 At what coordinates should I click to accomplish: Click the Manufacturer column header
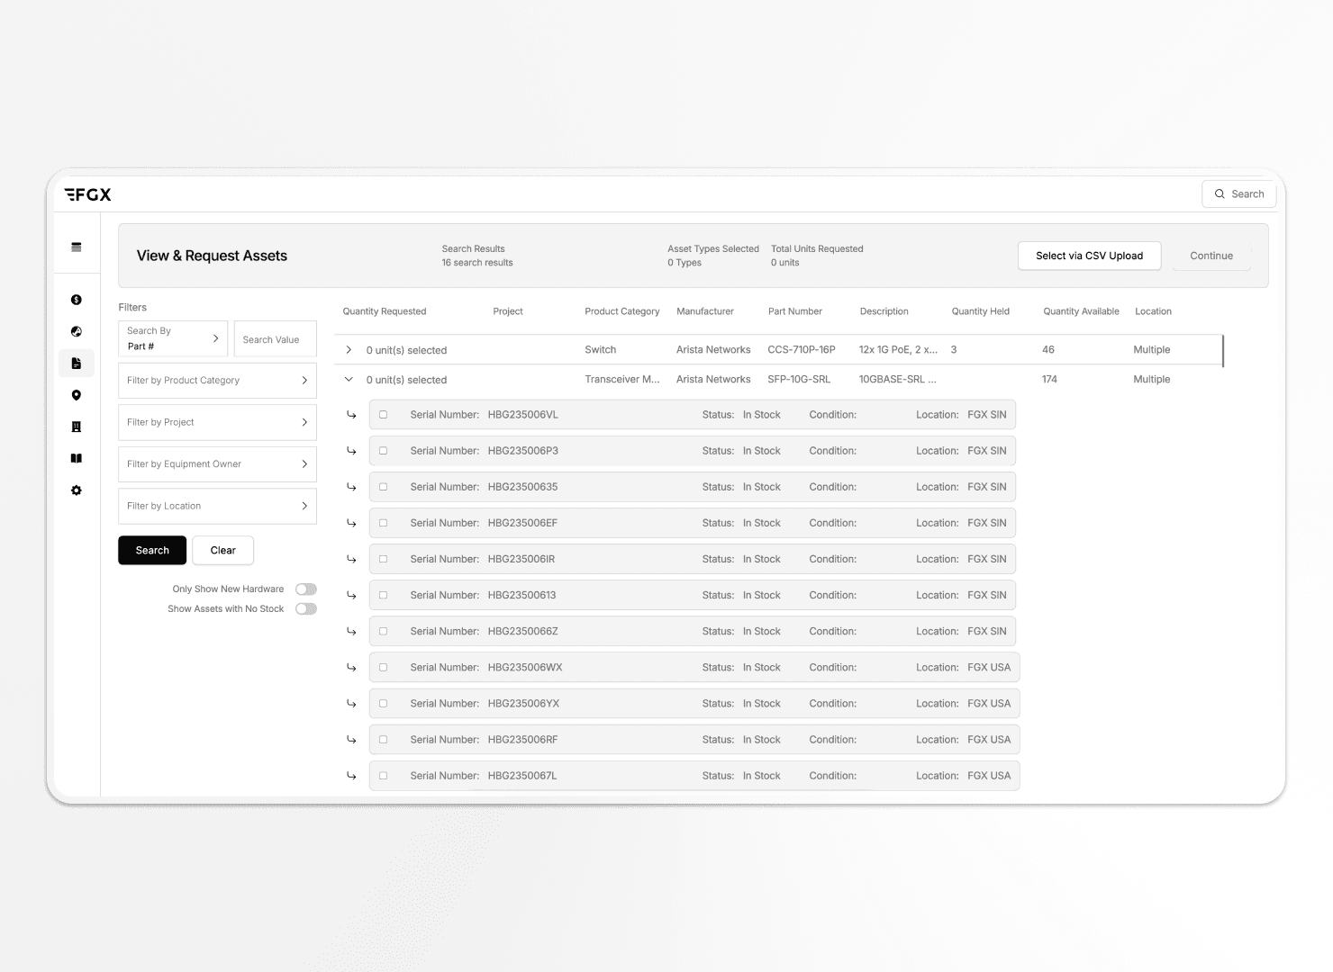705,311
